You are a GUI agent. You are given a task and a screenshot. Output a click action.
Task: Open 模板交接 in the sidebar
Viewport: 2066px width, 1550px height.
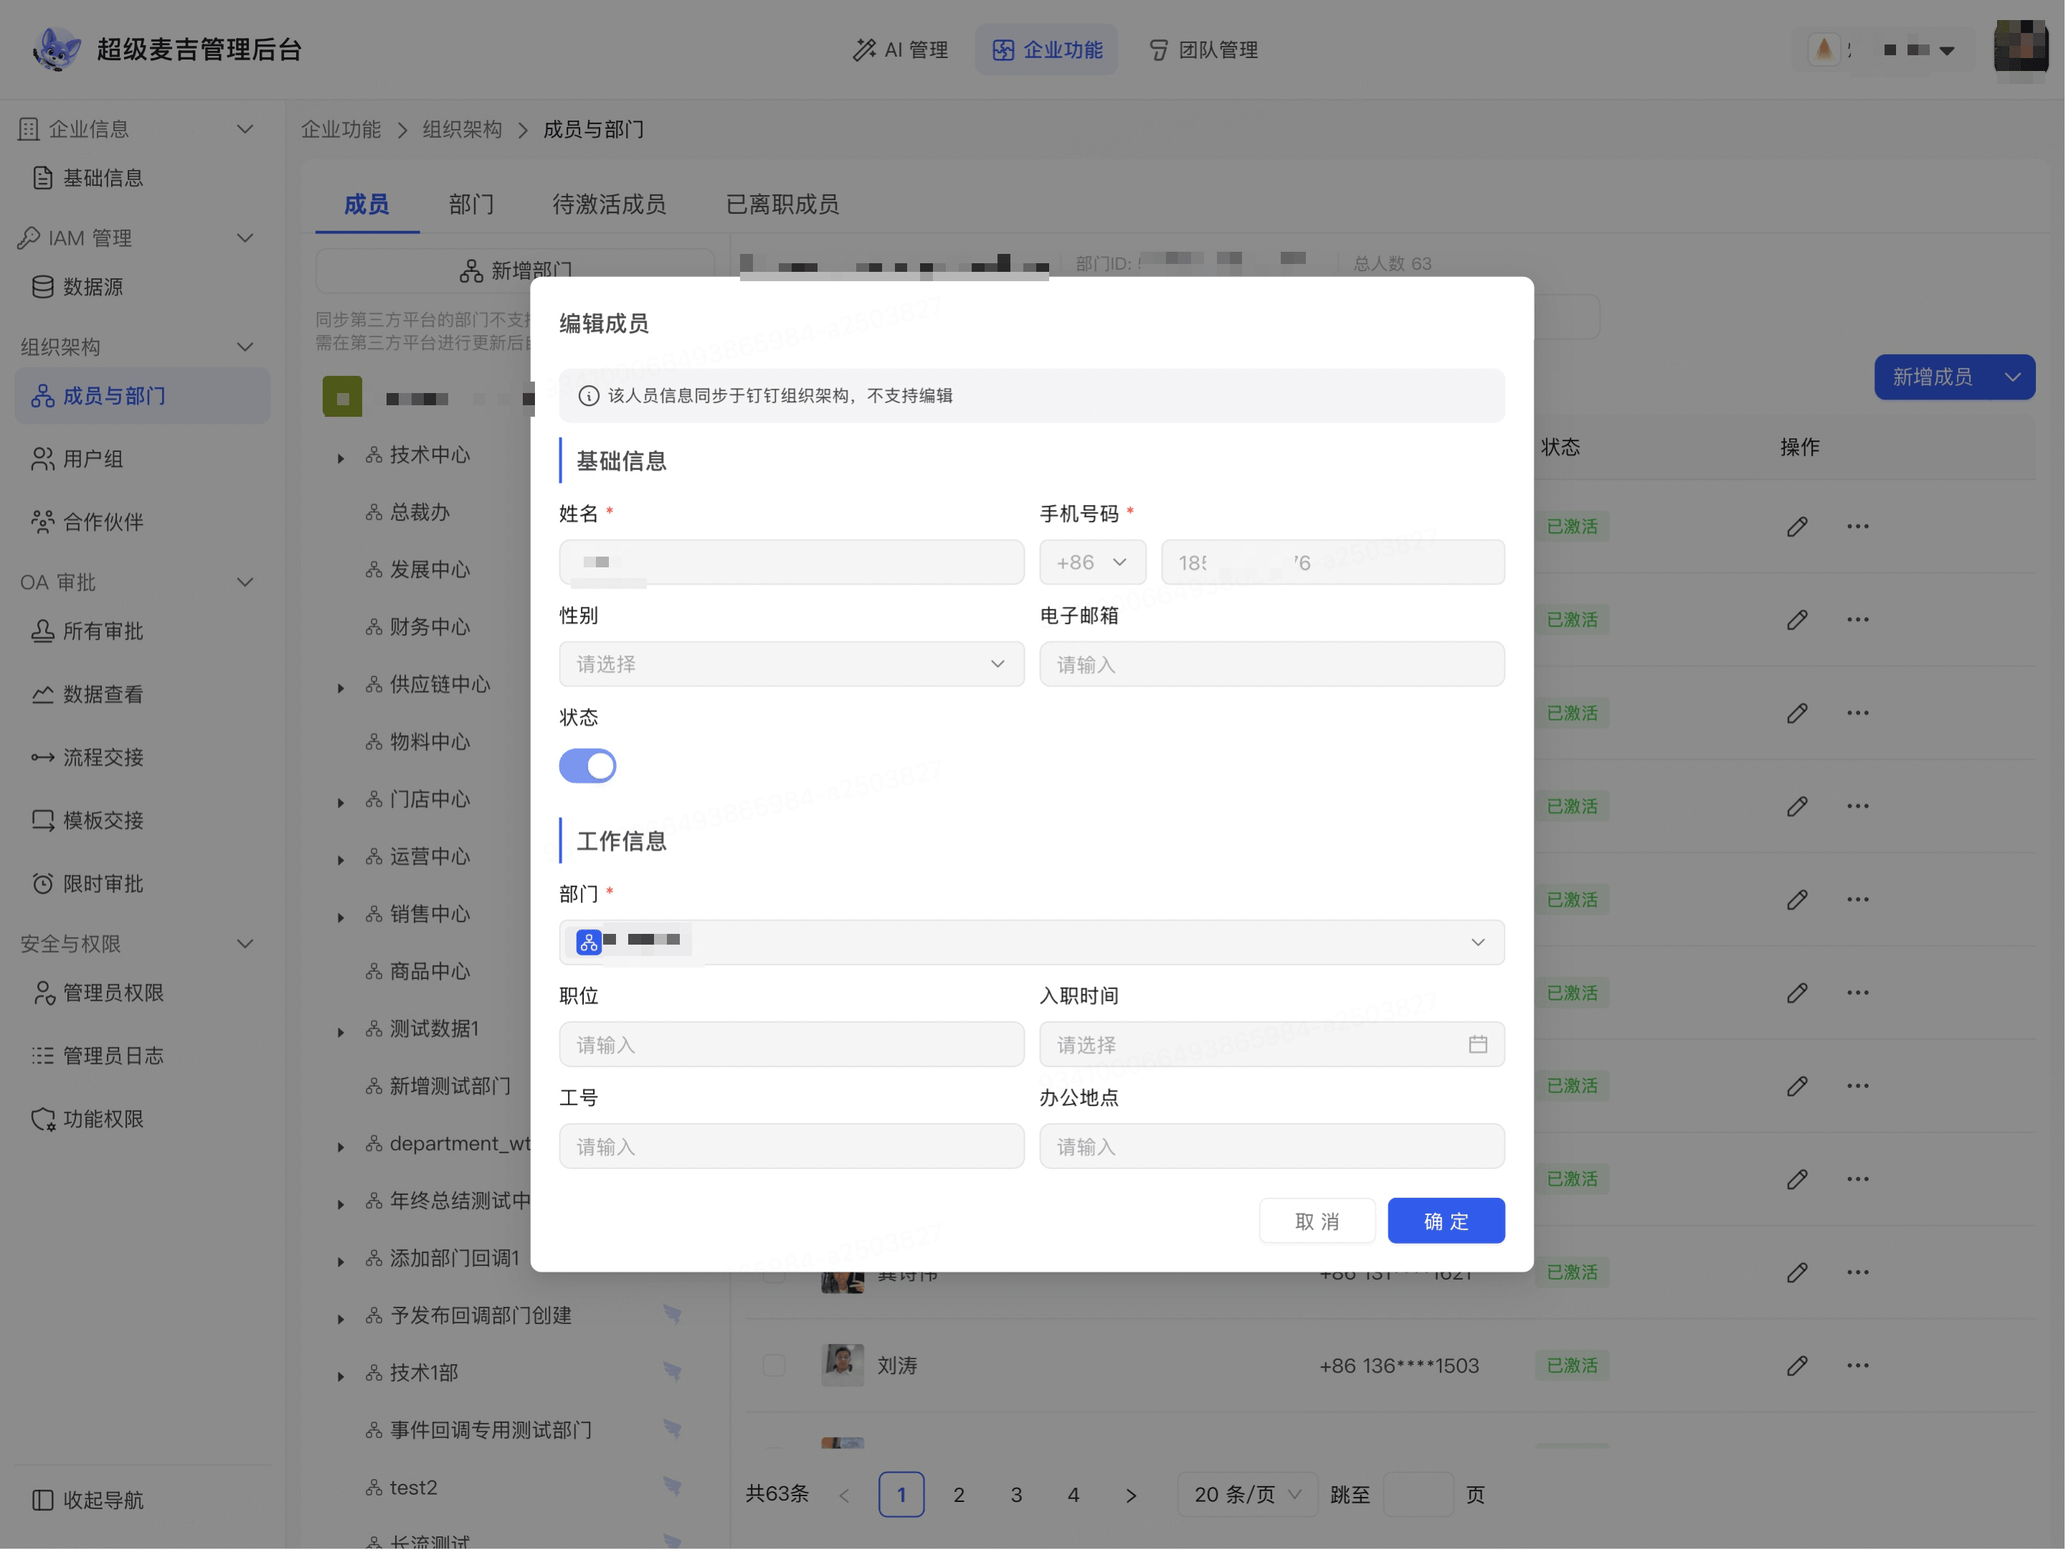coord(142,821)
